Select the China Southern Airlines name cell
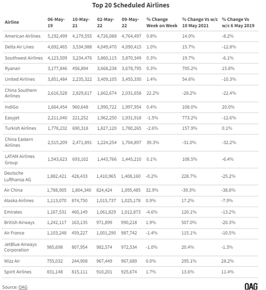The image size is (266, 290). coord(21,93)
